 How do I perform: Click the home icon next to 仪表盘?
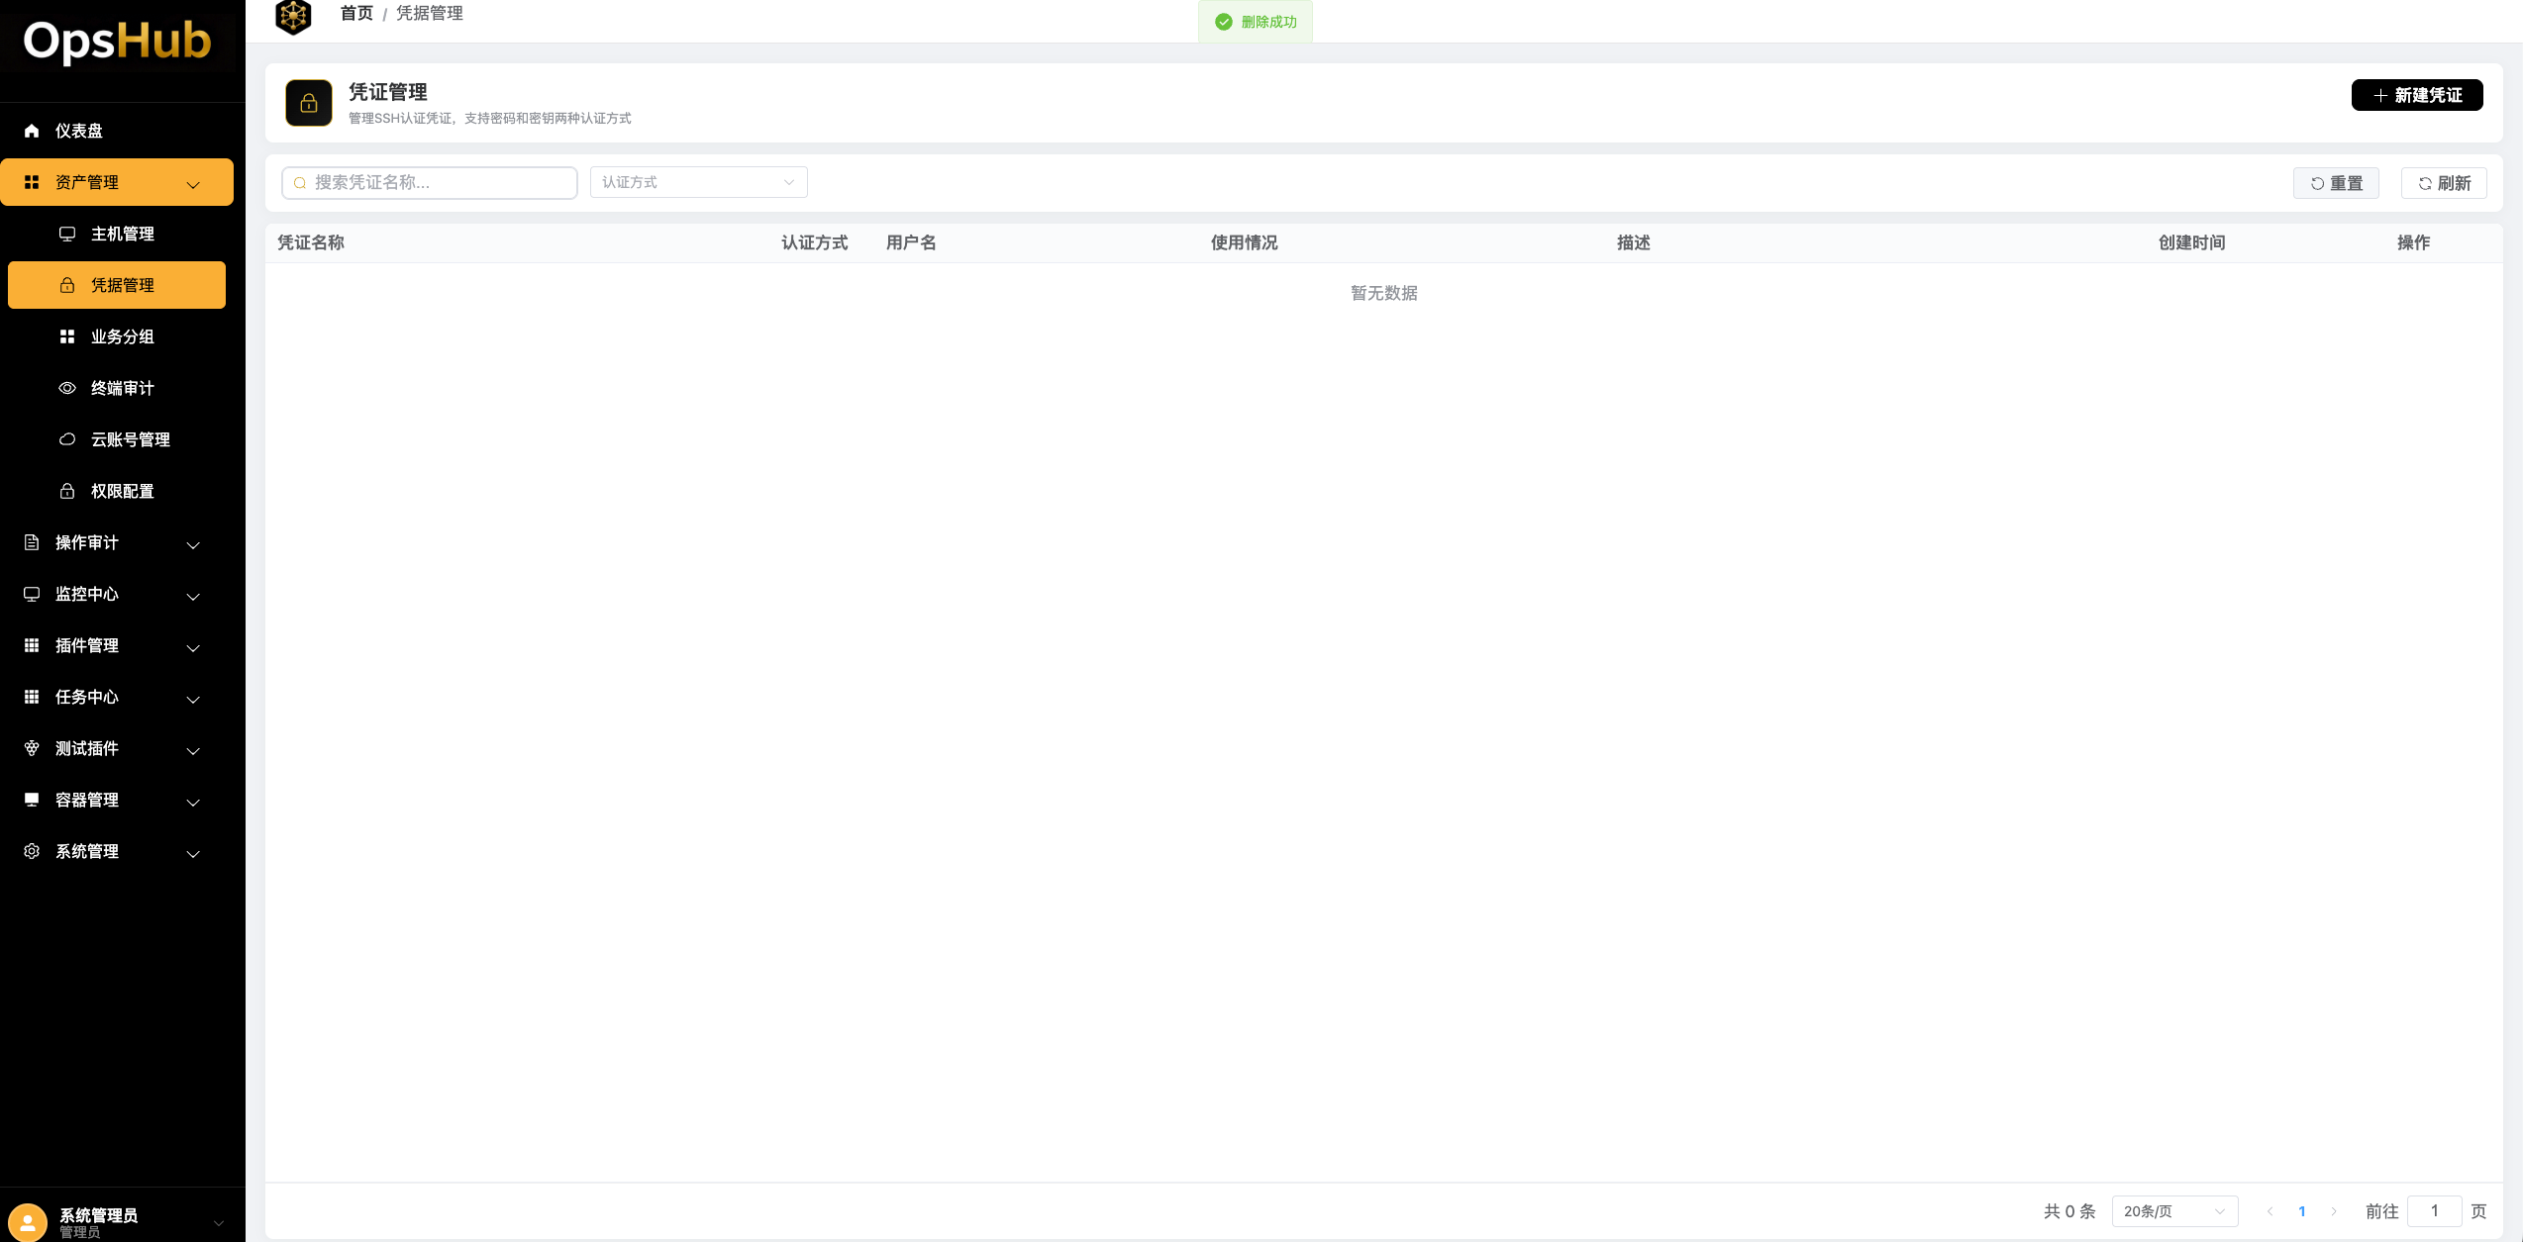[32, 131]
